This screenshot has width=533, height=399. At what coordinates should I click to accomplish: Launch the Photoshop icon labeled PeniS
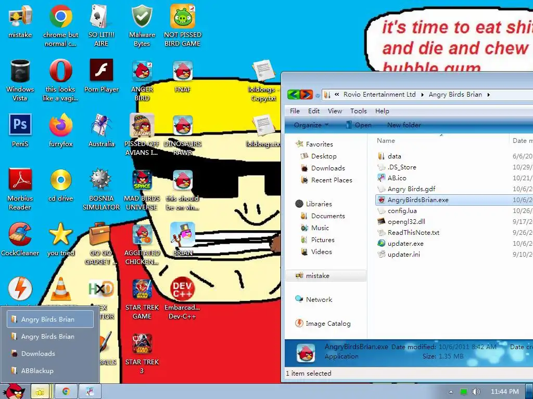pyautogui.click(x=20, y=130)
